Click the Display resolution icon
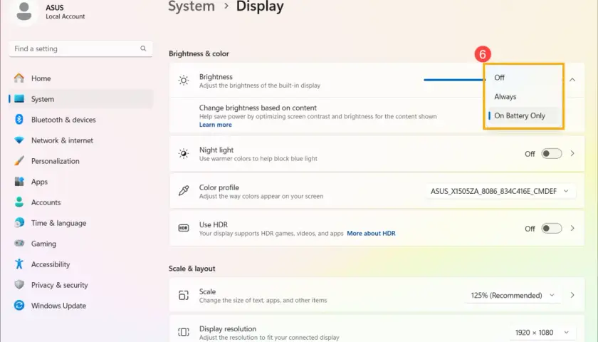This screenshot has height=342, width=598. (x=184, y=332)
